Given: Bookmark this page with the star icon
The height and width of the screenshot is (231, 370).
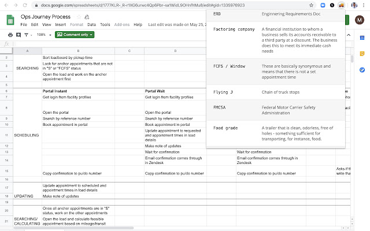Looking at the screenshot, I should click(x=311, y=5).
